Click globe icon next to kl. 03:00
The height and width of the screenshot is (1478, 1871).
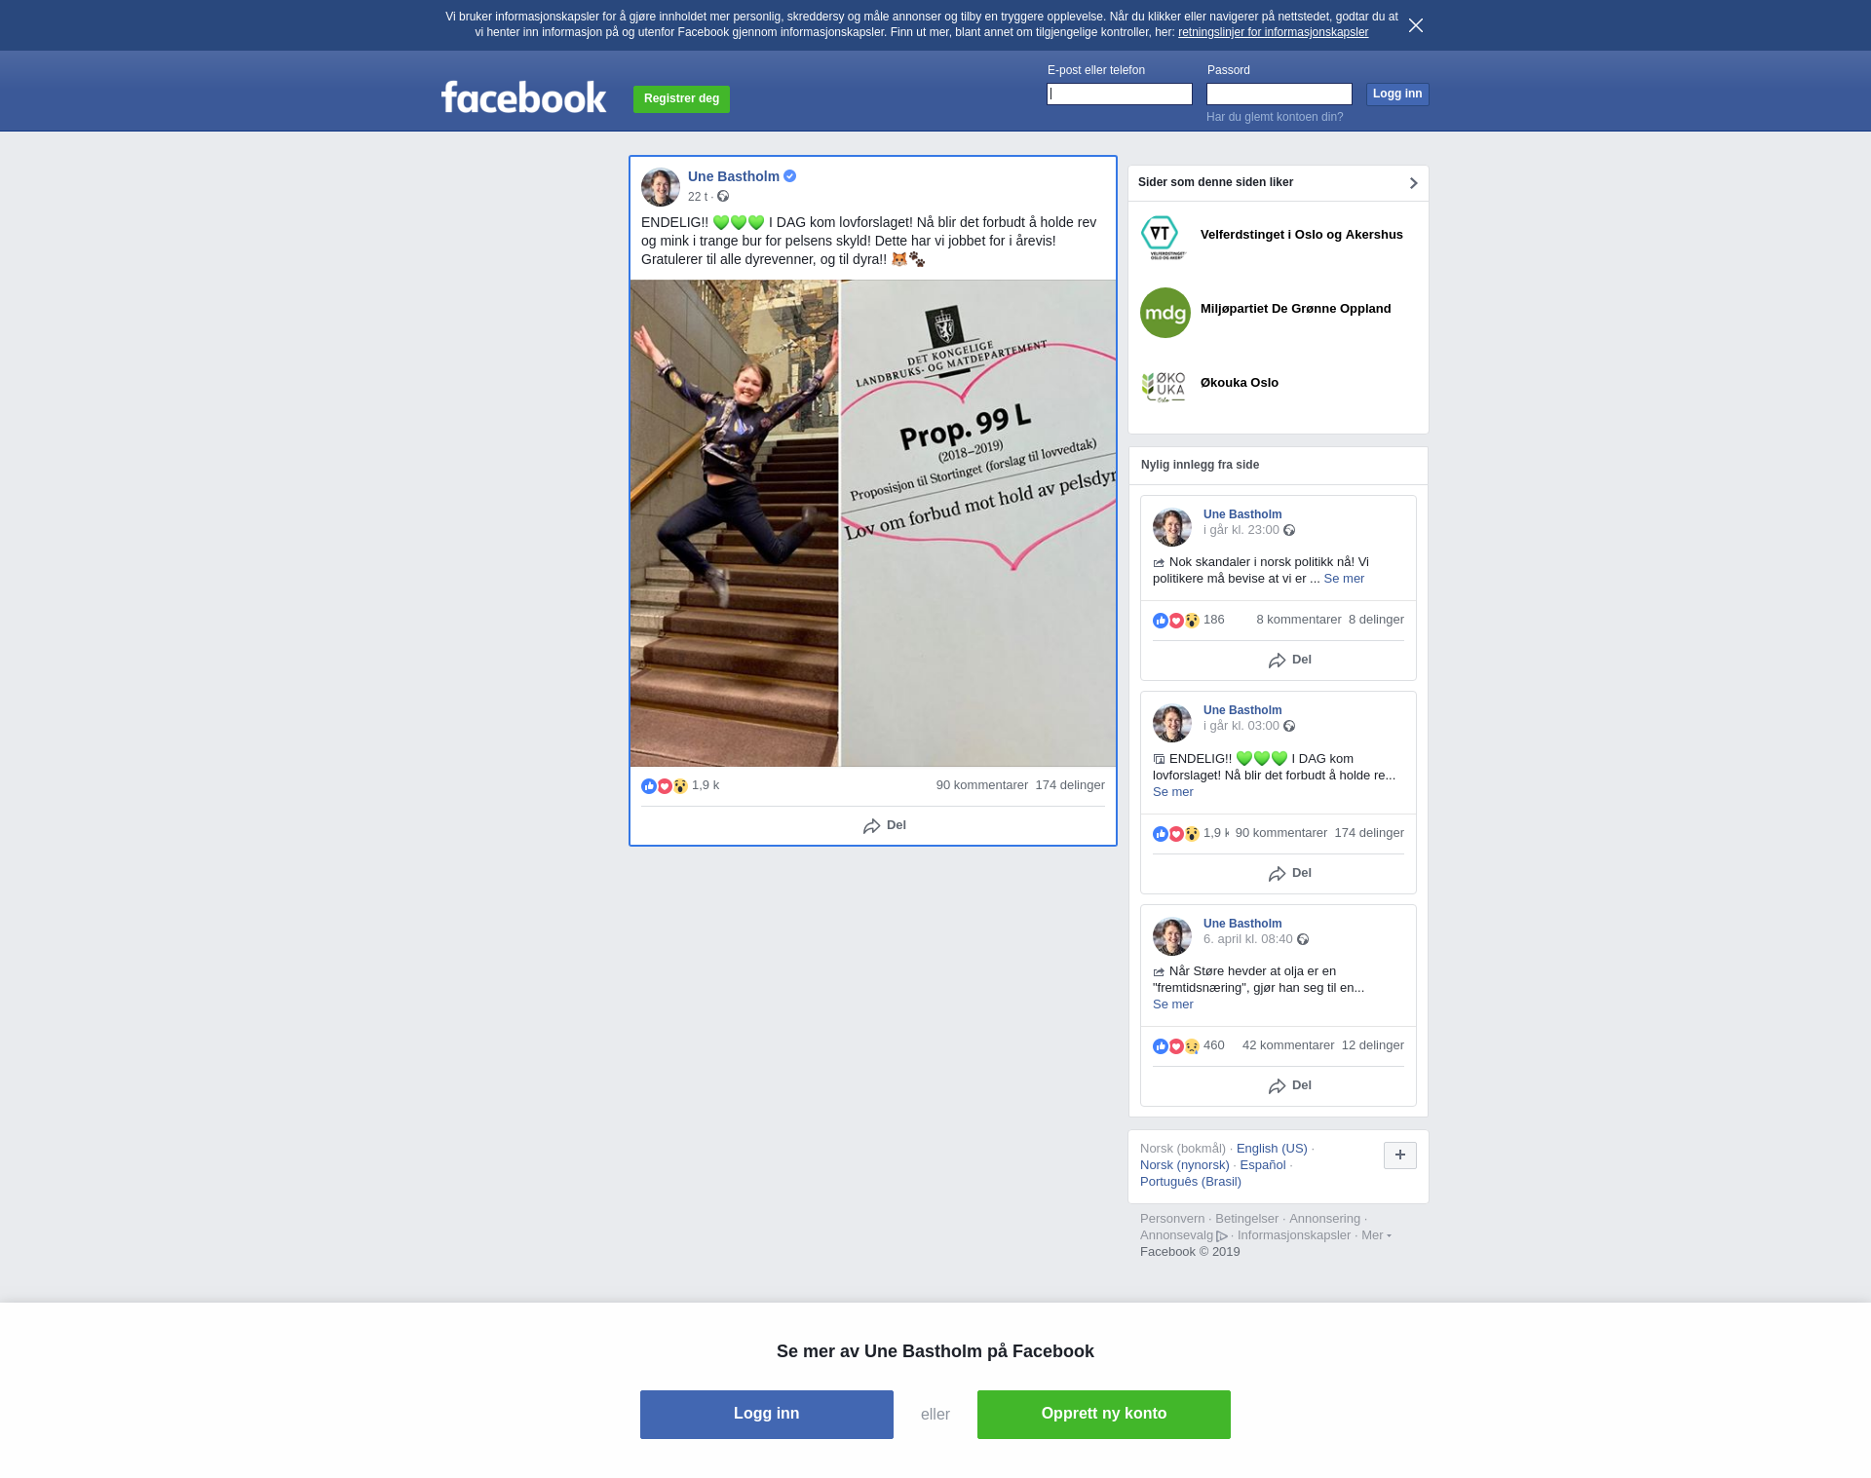1289,726
